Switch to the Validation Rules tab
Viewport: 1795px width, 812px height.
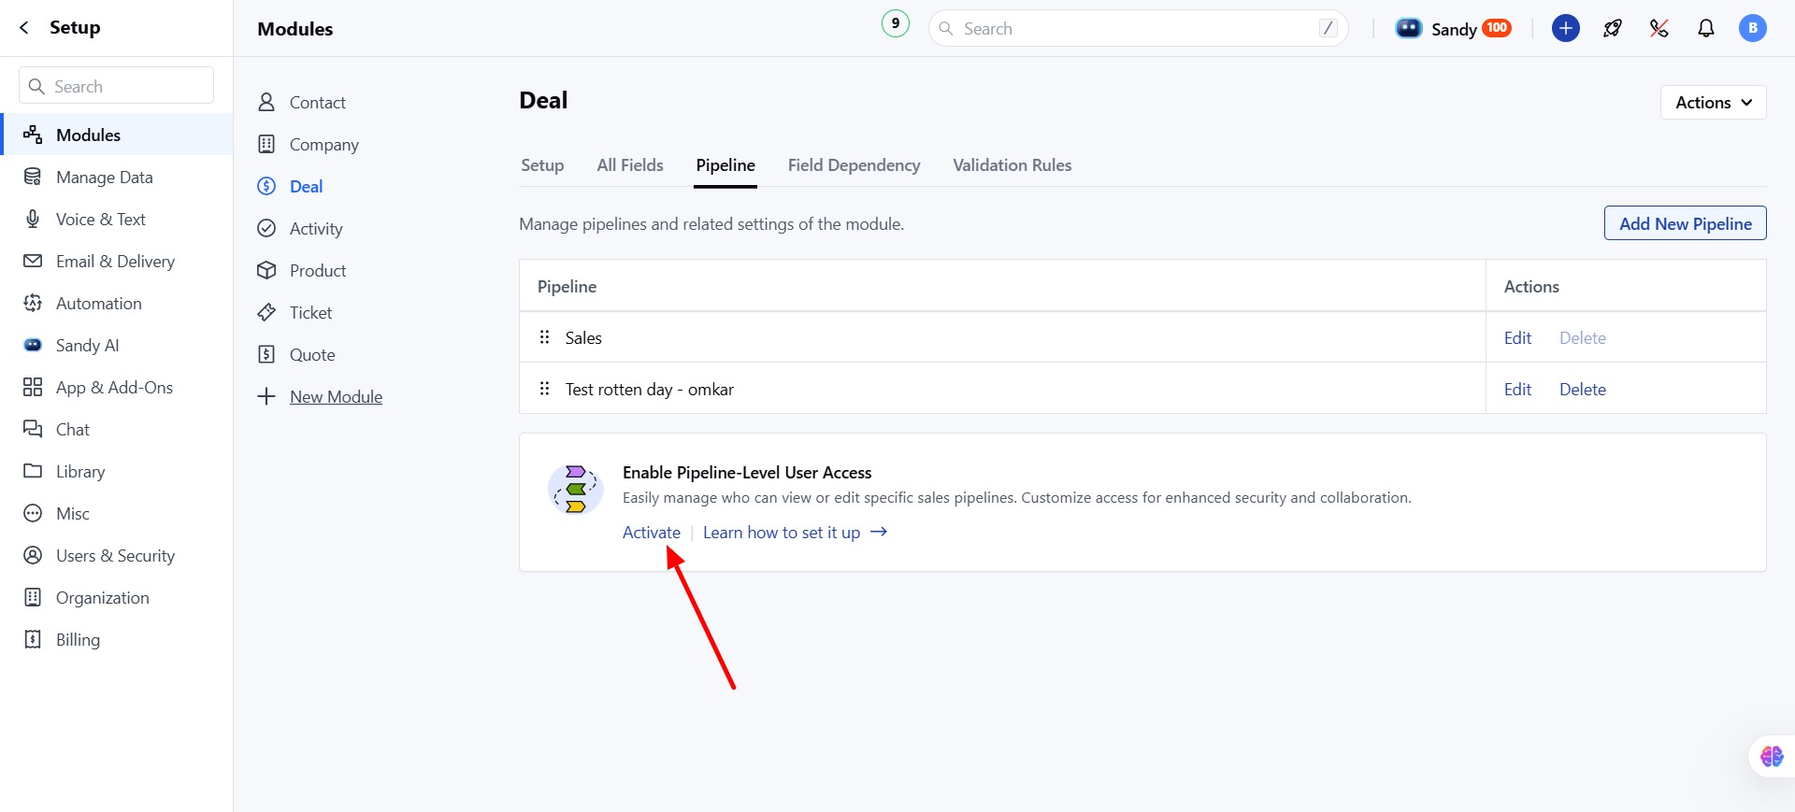pyautogui.click(x=1012, y=165)
